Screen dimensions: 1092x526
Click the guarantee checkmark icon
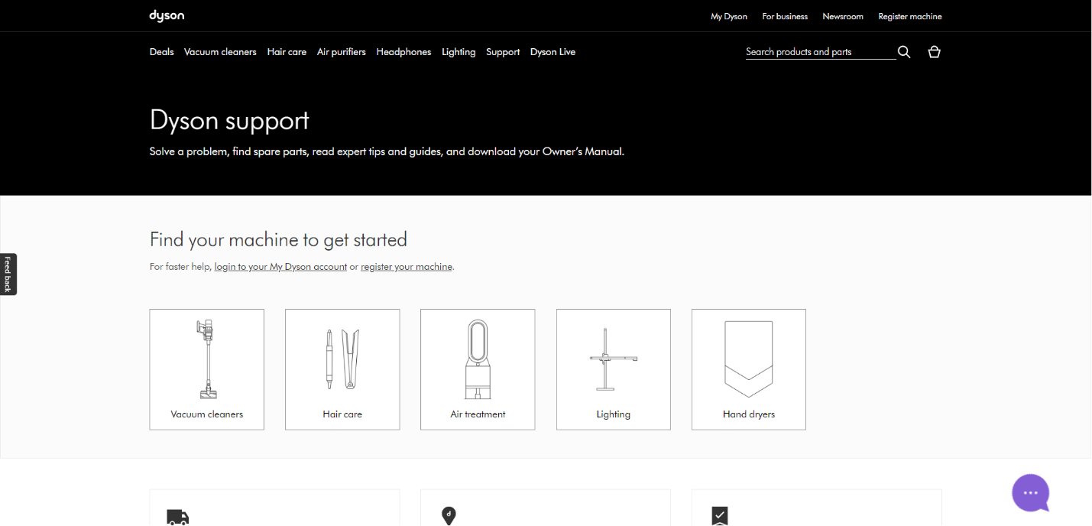tap(720, 516)
